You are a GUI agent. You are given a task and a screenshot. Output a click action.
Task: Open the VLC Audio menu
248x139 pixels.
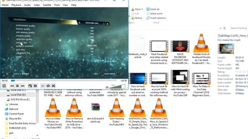[27, 5]
